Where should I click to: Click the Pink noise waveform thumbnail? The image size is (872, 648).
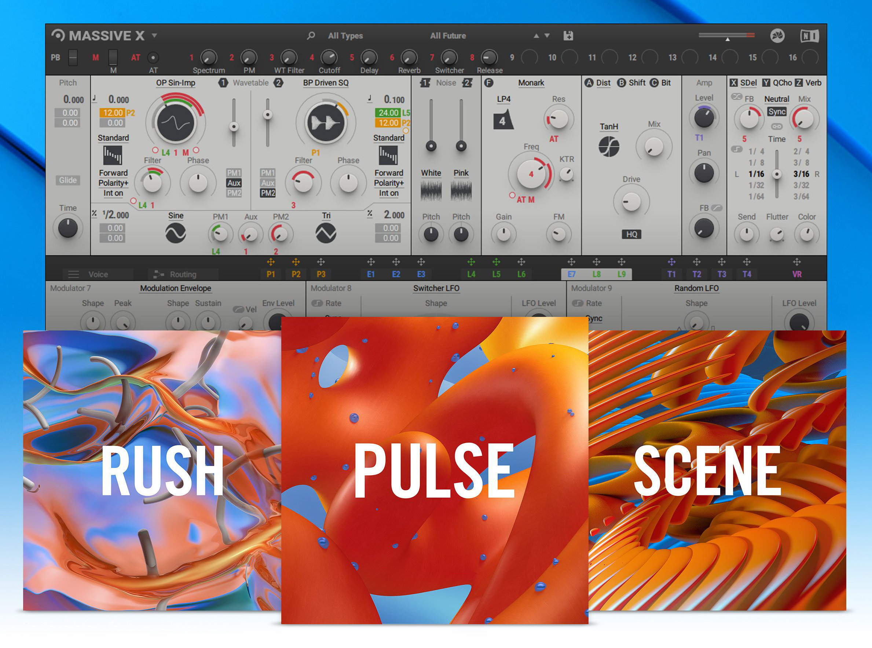[461, 191]
